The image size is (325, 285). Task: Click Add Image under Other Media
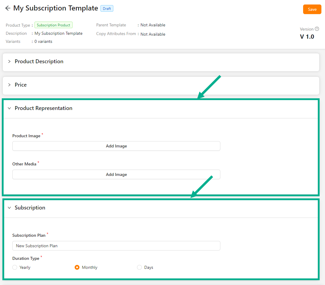tap(116, 174)
